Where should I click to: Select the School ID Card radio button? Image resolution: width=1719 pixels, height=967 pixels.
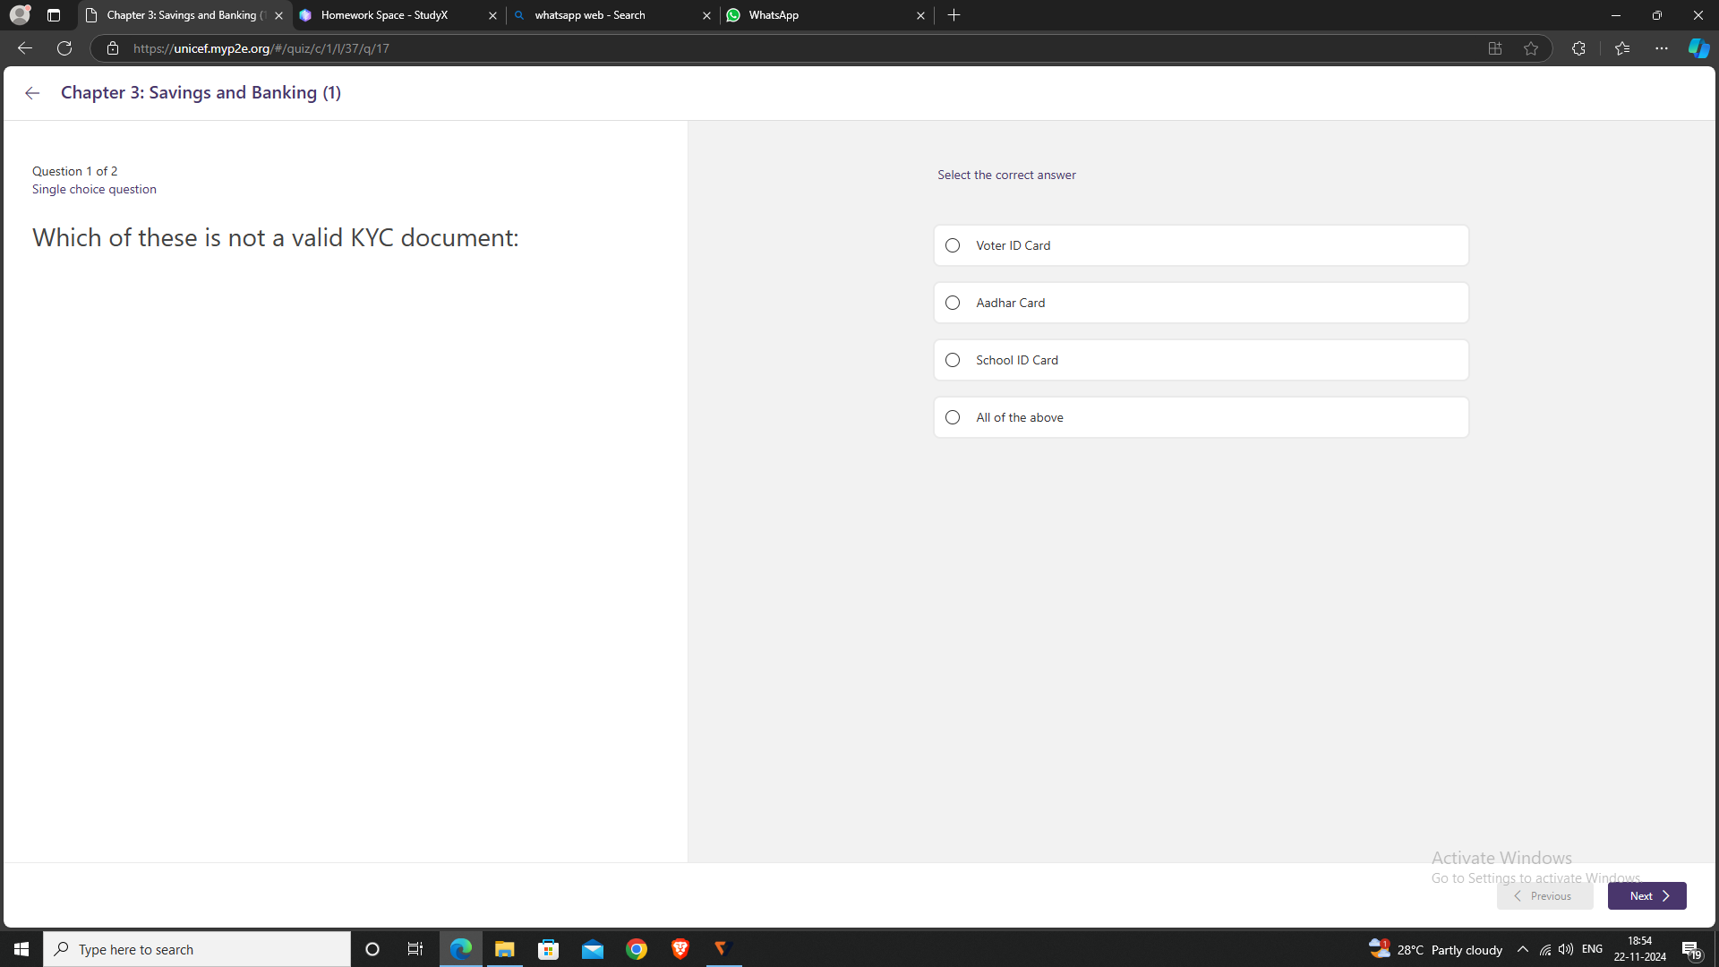(953, 360)
